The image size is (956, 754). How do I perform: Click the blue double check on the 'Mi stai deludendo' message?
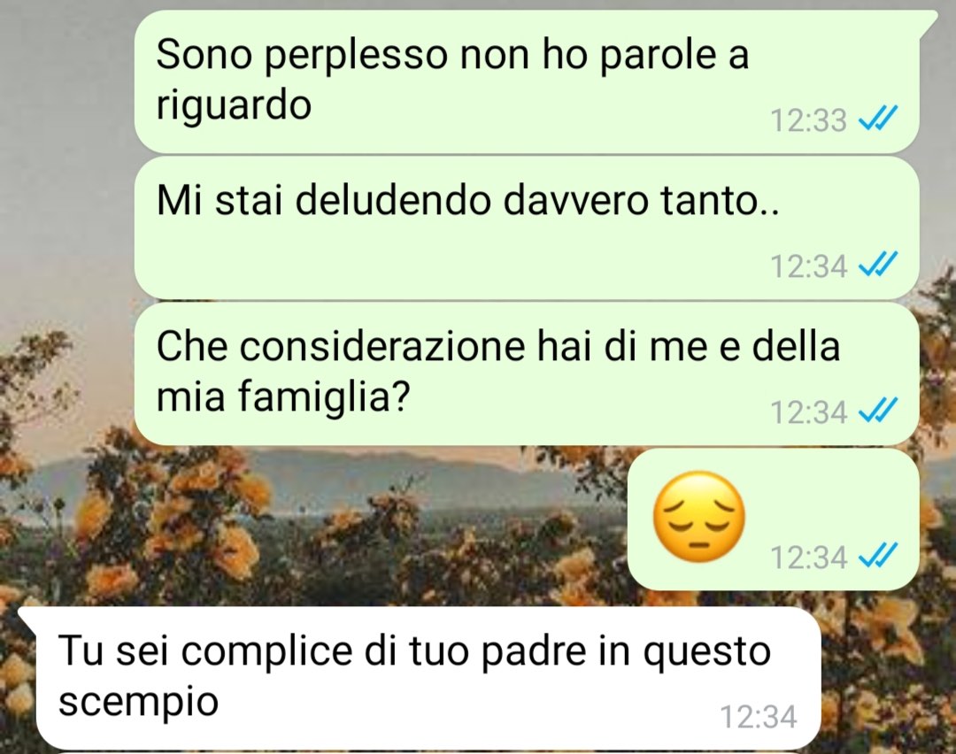tap(878, 265)
